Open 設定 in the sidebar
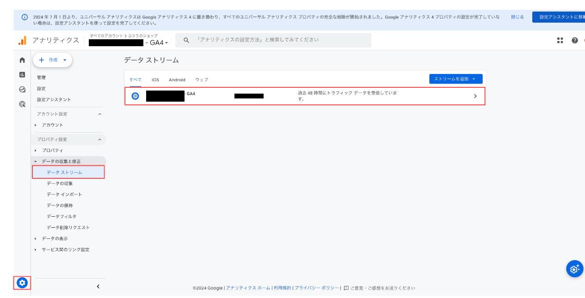 pos(42,89)
